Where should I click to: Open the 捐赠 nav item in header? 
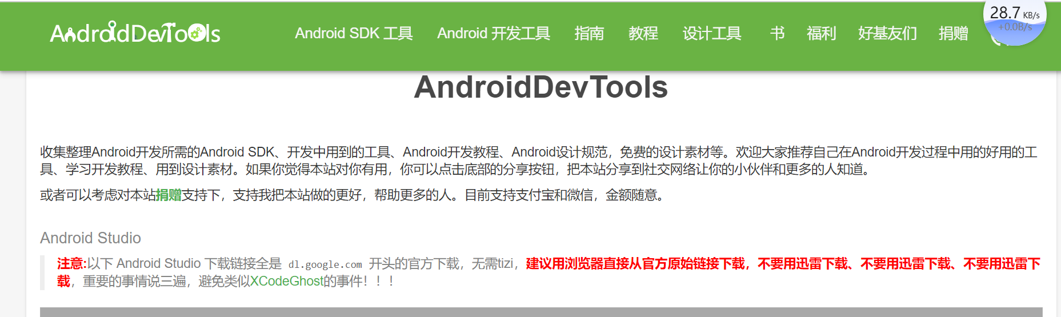click(953, 33)
